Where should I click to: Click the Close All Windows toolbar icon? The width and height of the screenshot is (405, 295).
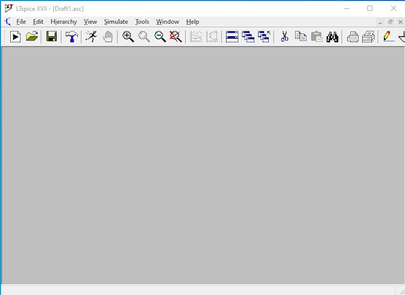pos(264,37)
